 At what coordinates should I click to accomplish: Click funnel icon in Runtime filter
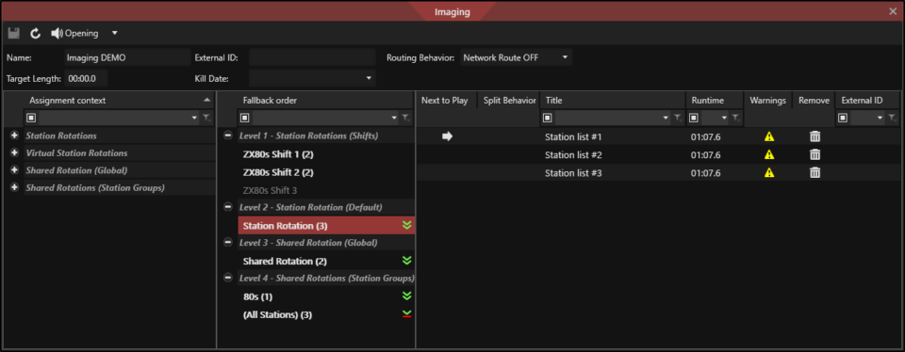pos(736,118)
